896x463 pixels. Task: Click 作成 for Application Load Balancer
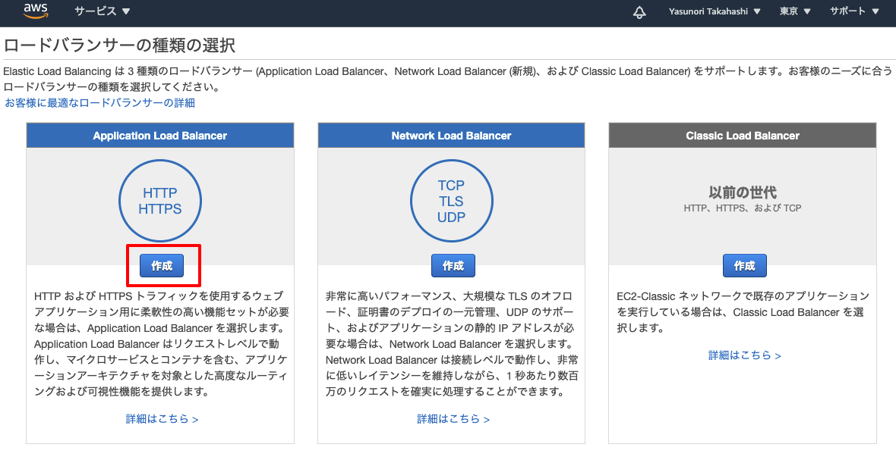coord(162,266)
